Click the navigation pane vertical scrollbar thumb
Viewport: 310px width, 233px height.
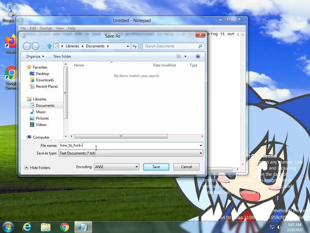click(66, 93)
